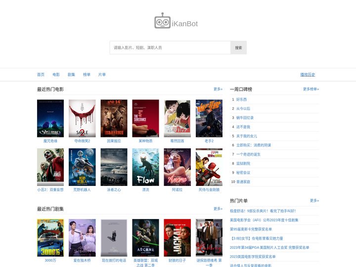Open The Substance movie poster

click(145, 118)
